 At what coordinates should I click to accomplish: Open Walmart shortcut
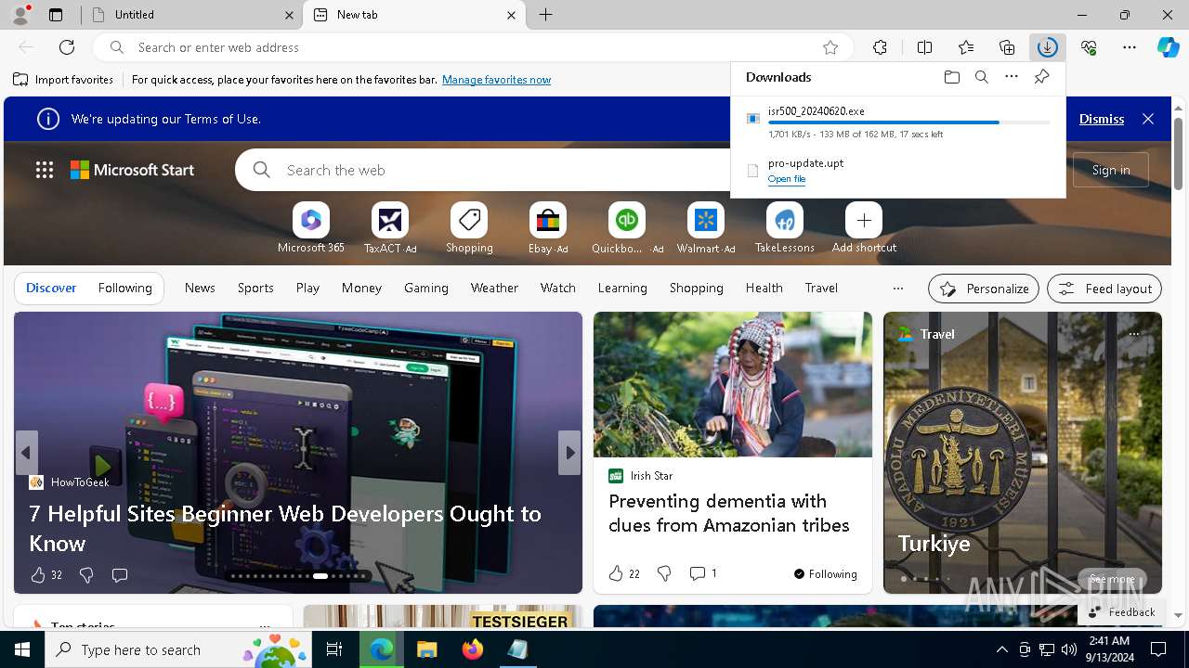click(x=706, y=227)
